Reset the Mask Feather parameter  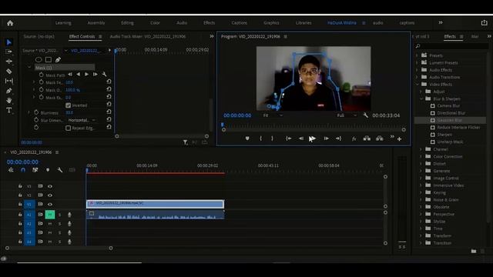109,82
